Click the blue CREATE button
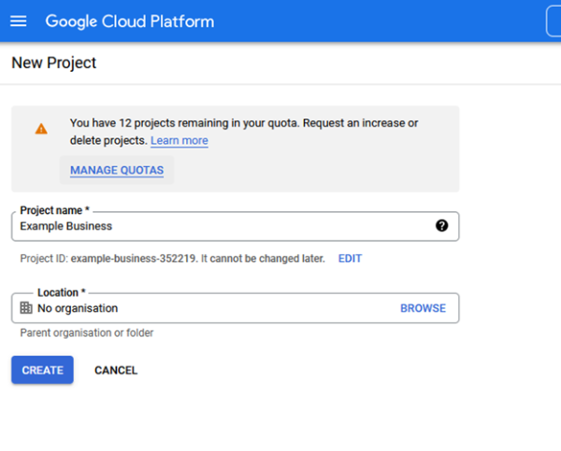Viewport: 561px width, 451px height. (x=42, y=370)
